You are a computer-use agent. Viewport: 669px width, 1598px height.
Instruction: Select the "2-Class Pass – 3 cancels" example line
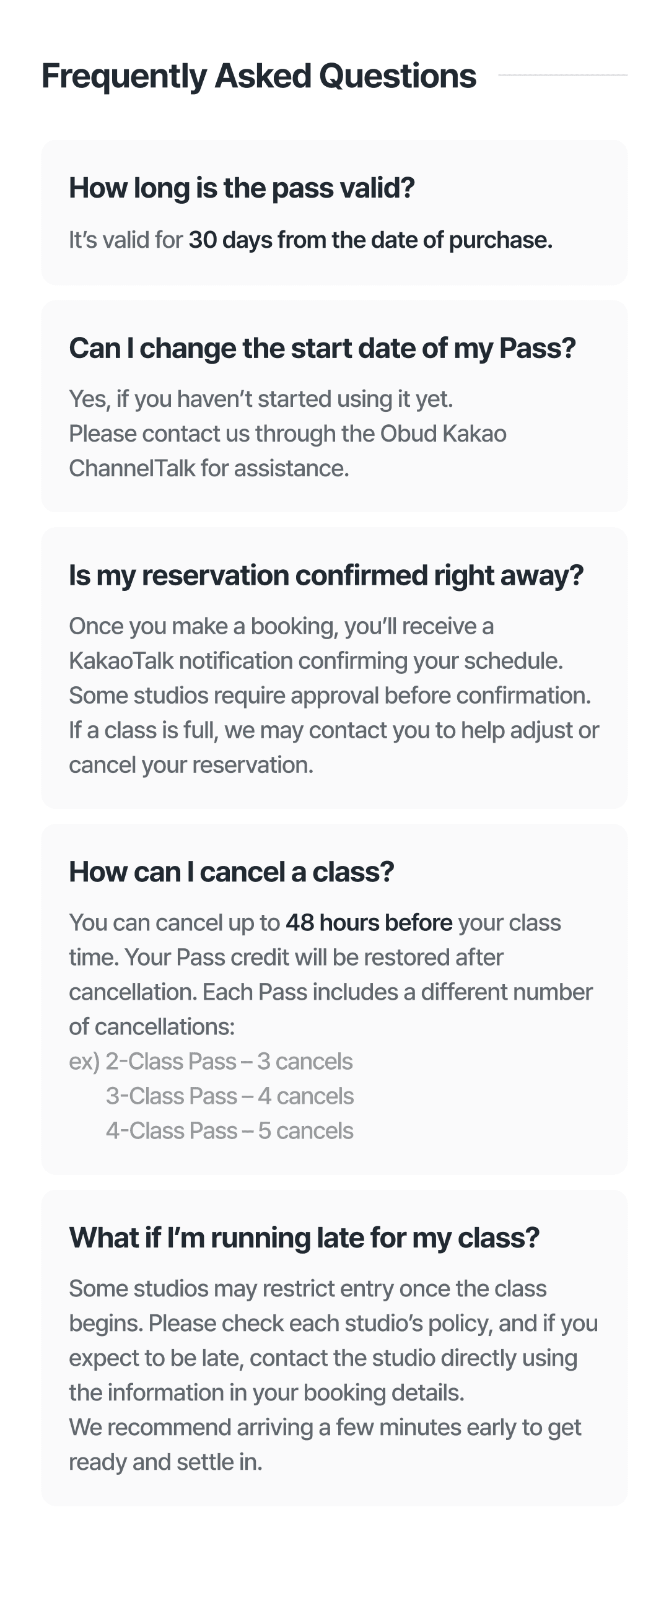(x=229, y=1062)
